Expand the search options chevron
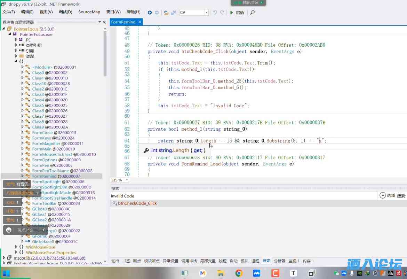Viewport: 407px width, 279px height. point(383,196)
